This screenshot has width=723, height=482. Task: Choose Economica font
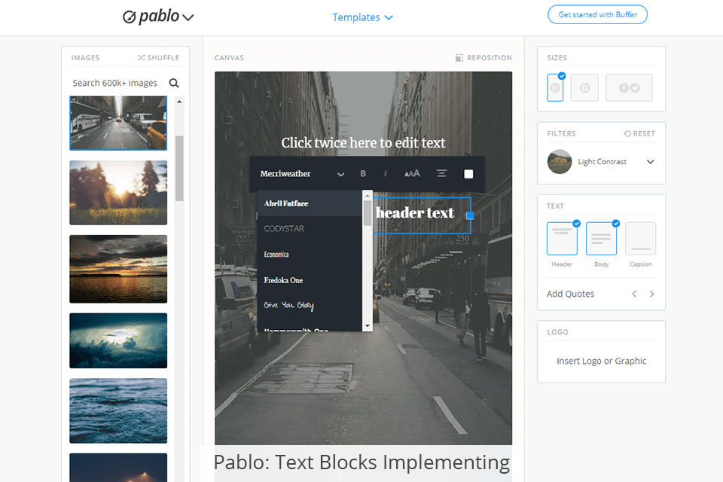click(310, 255)
